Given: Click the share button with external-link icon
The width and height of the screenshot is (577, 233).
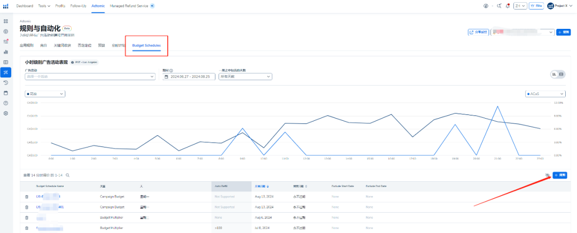Looking at the screenshot, I should tap(478, 33).
